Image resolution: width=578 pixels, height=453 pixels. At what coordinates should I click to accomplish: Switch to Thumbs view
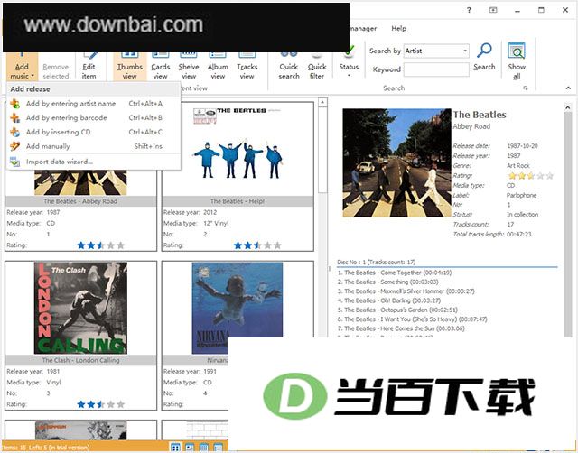(x=130, y=66)
